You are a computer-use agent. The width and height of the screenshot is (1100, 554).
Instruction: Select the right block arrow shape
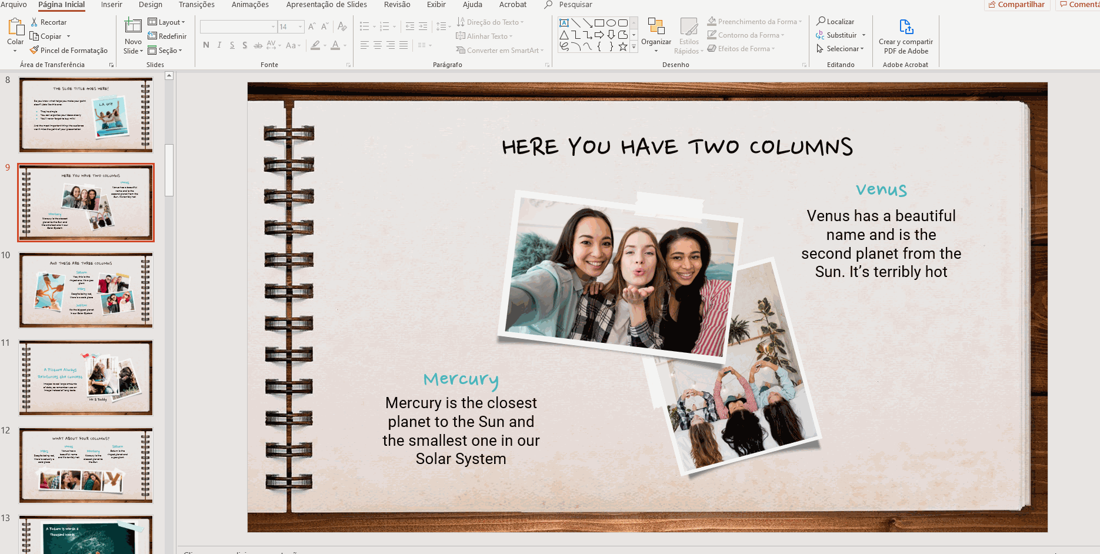point(599,35)
